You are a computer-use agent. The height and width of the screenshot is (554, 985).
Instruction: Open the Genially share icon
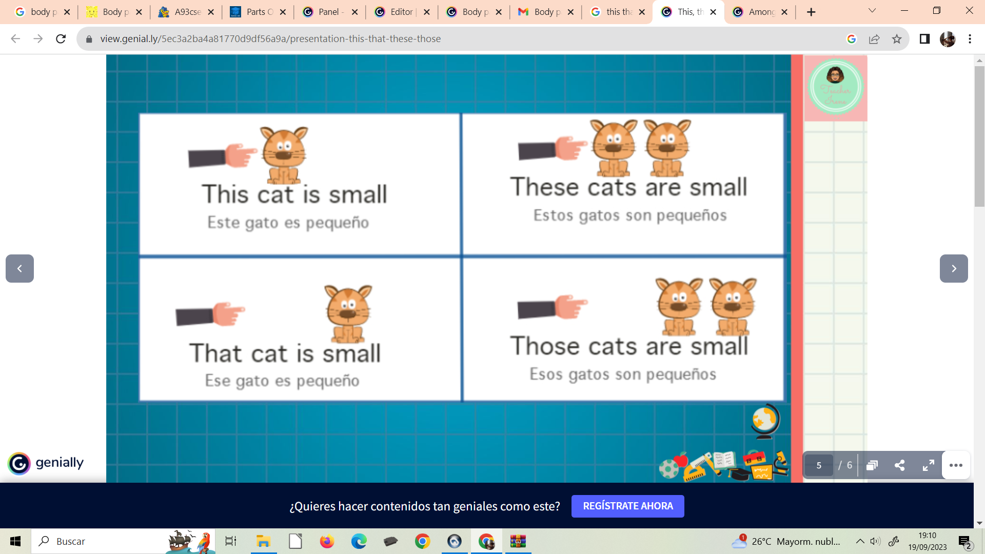point(899,465)
